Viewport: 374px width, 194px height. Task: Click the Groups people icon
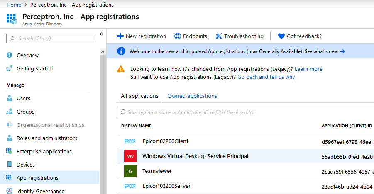(9, 112)
